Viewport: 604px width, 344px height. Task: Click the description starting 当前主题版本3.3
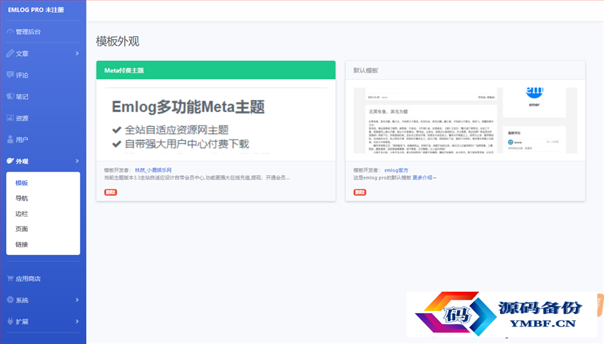click(197, 178)
